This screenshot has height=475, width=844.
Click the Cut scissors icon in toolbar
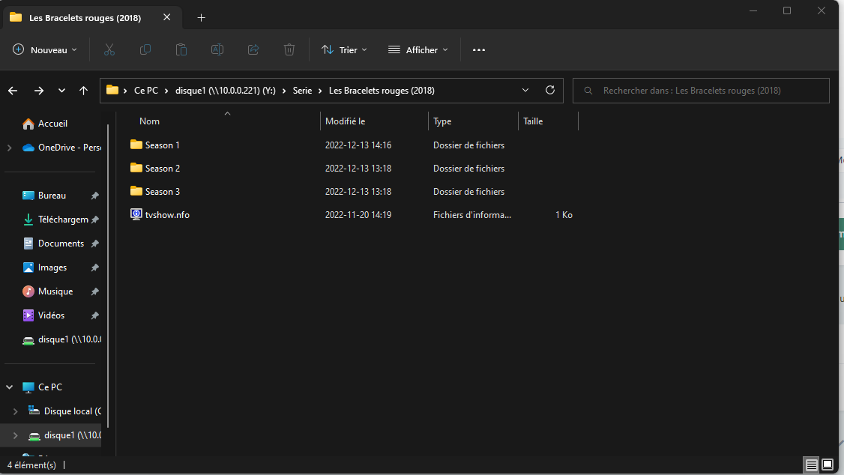[x=109, y=49]
